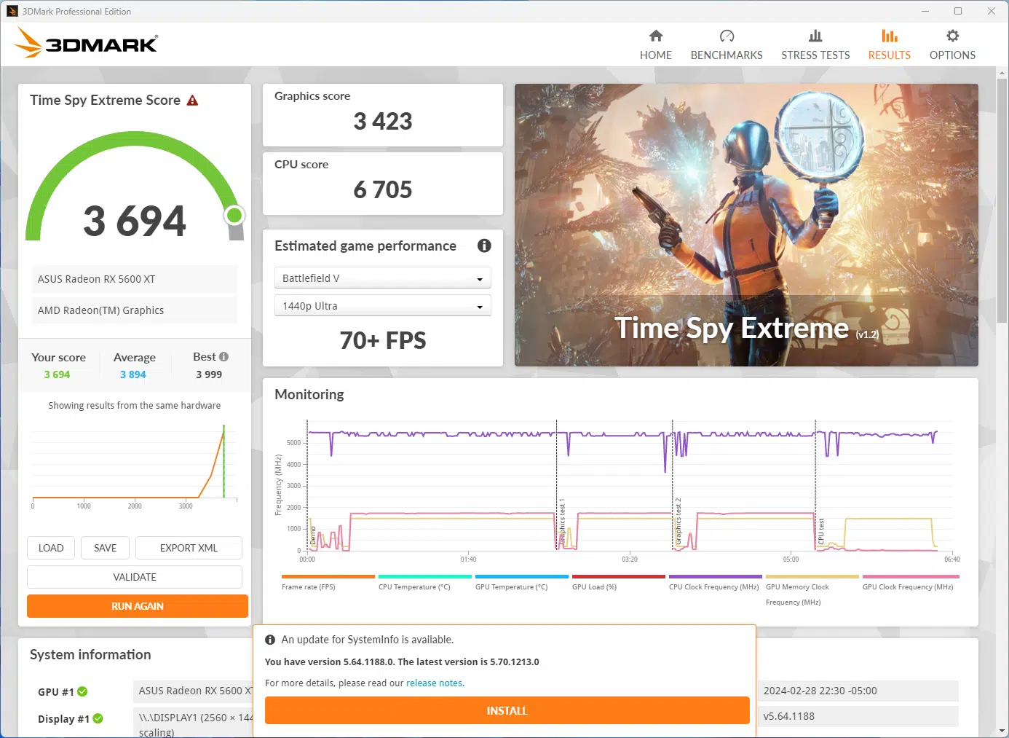This screenshot has height=738, width=1009.
Task: Open Benchmarks via the gauge icon
Action: pos(726,36)
